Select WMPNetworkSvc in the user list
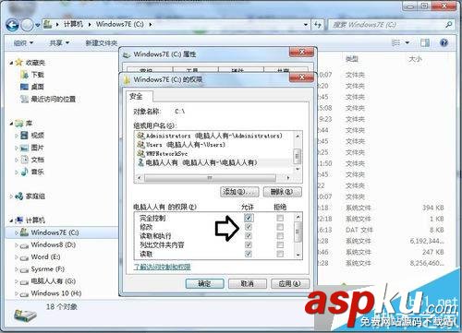The image size is (462, 333). point(213,153)
